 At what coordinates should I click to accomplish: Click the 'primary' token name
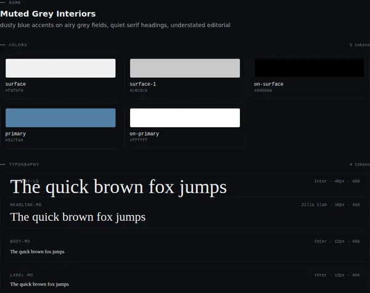(15, 134)
